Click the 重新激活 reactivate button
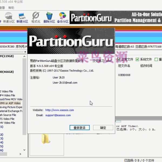Screen dimensions: 162x162 [79, 128]
